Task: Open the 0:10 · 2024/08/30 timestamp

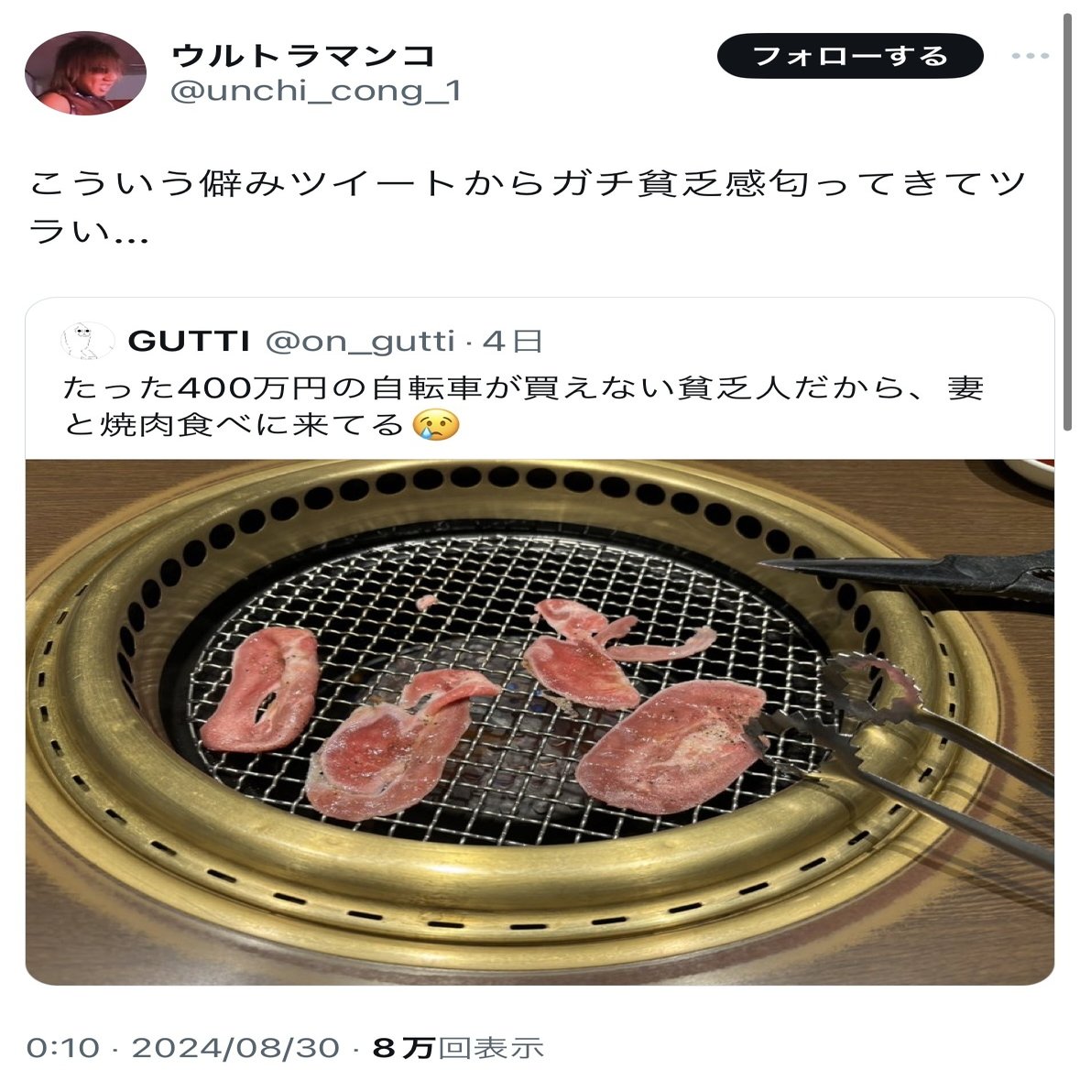Action: coord(183,1048)
